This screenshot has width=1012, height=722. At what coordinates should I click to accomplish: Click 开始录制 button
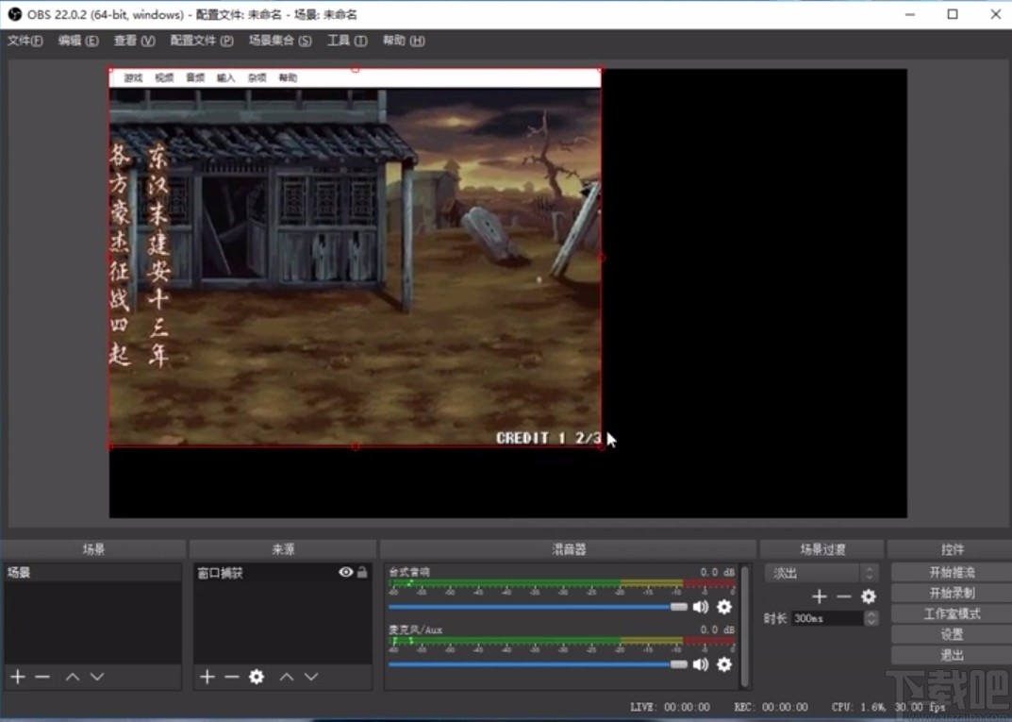point(952,592)
